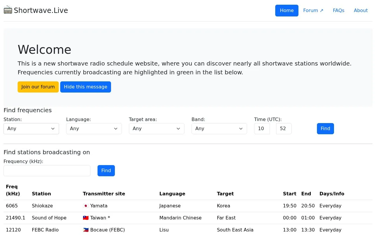Click the Korea target cell
376x235 pixels.
[x=224, y=206]
